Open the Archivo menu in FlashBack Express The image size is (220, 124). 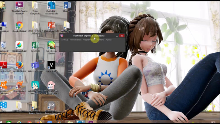pyautogui.click(x=65, y=40)
